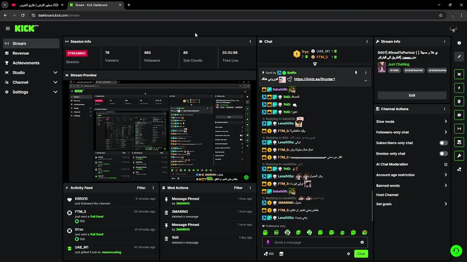Open pinned message three-dot options
Image resolution: width=467 pixels, height=262 pixels.
point(366,73)
